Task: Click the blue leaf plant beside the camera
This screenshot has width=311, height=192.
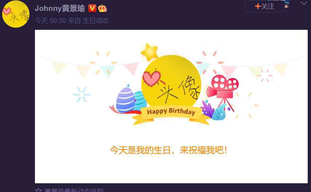Action: pyautogui.click(x=219, y=113)
